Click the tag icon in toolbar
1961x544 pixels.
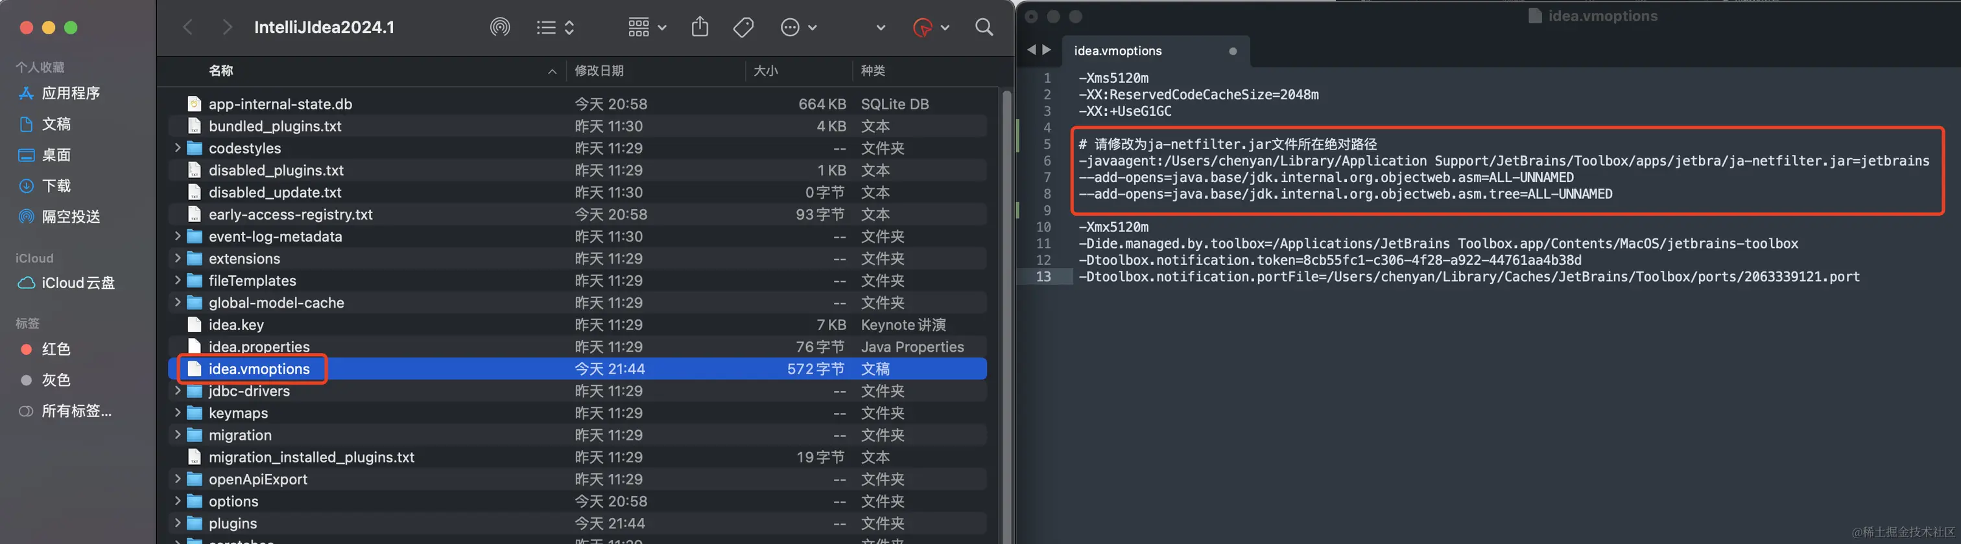[743, 28]
